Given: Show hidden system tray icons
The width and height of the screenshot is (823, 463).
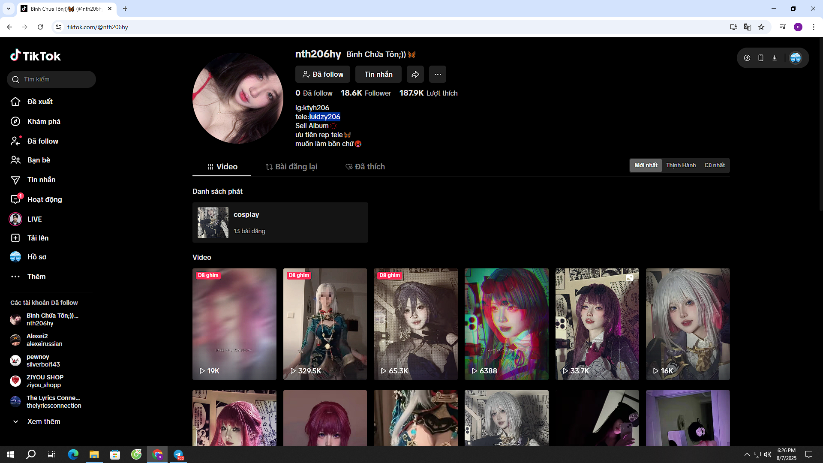Looking at the screenshot, I should click(x=747, y=454).
